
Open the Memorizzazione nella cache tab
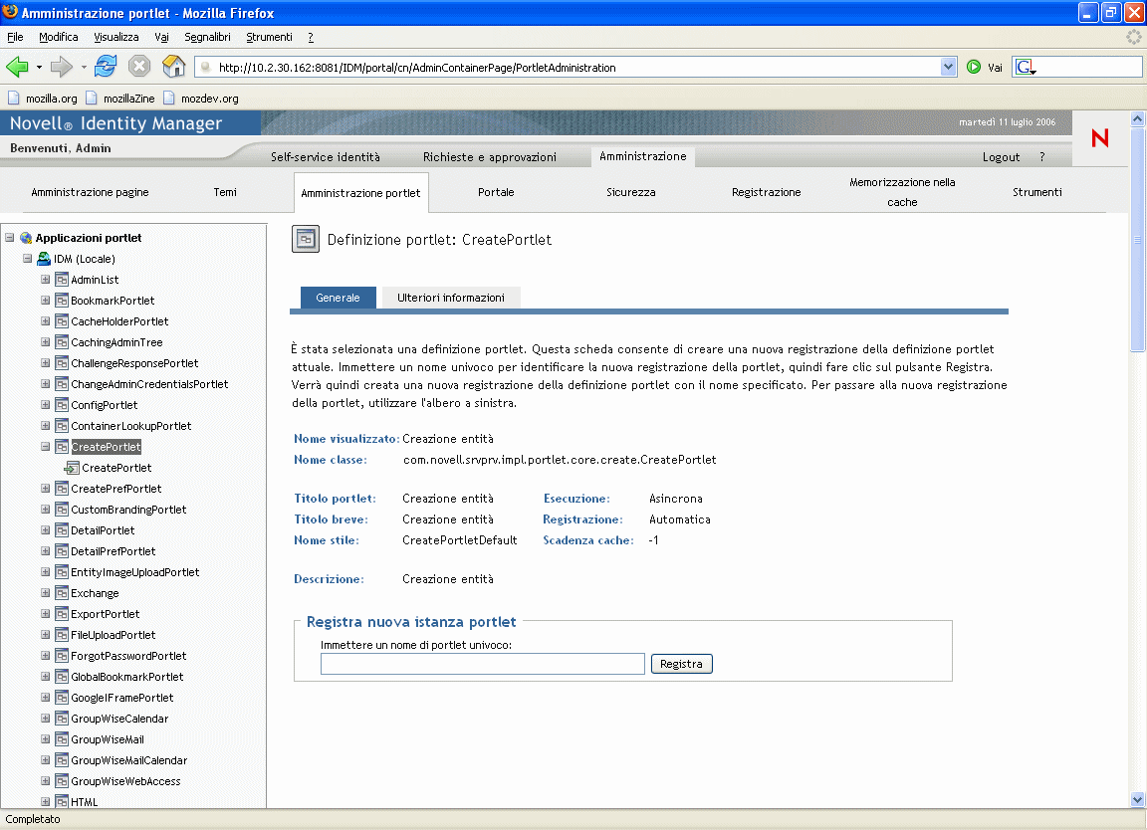point(902,192)
